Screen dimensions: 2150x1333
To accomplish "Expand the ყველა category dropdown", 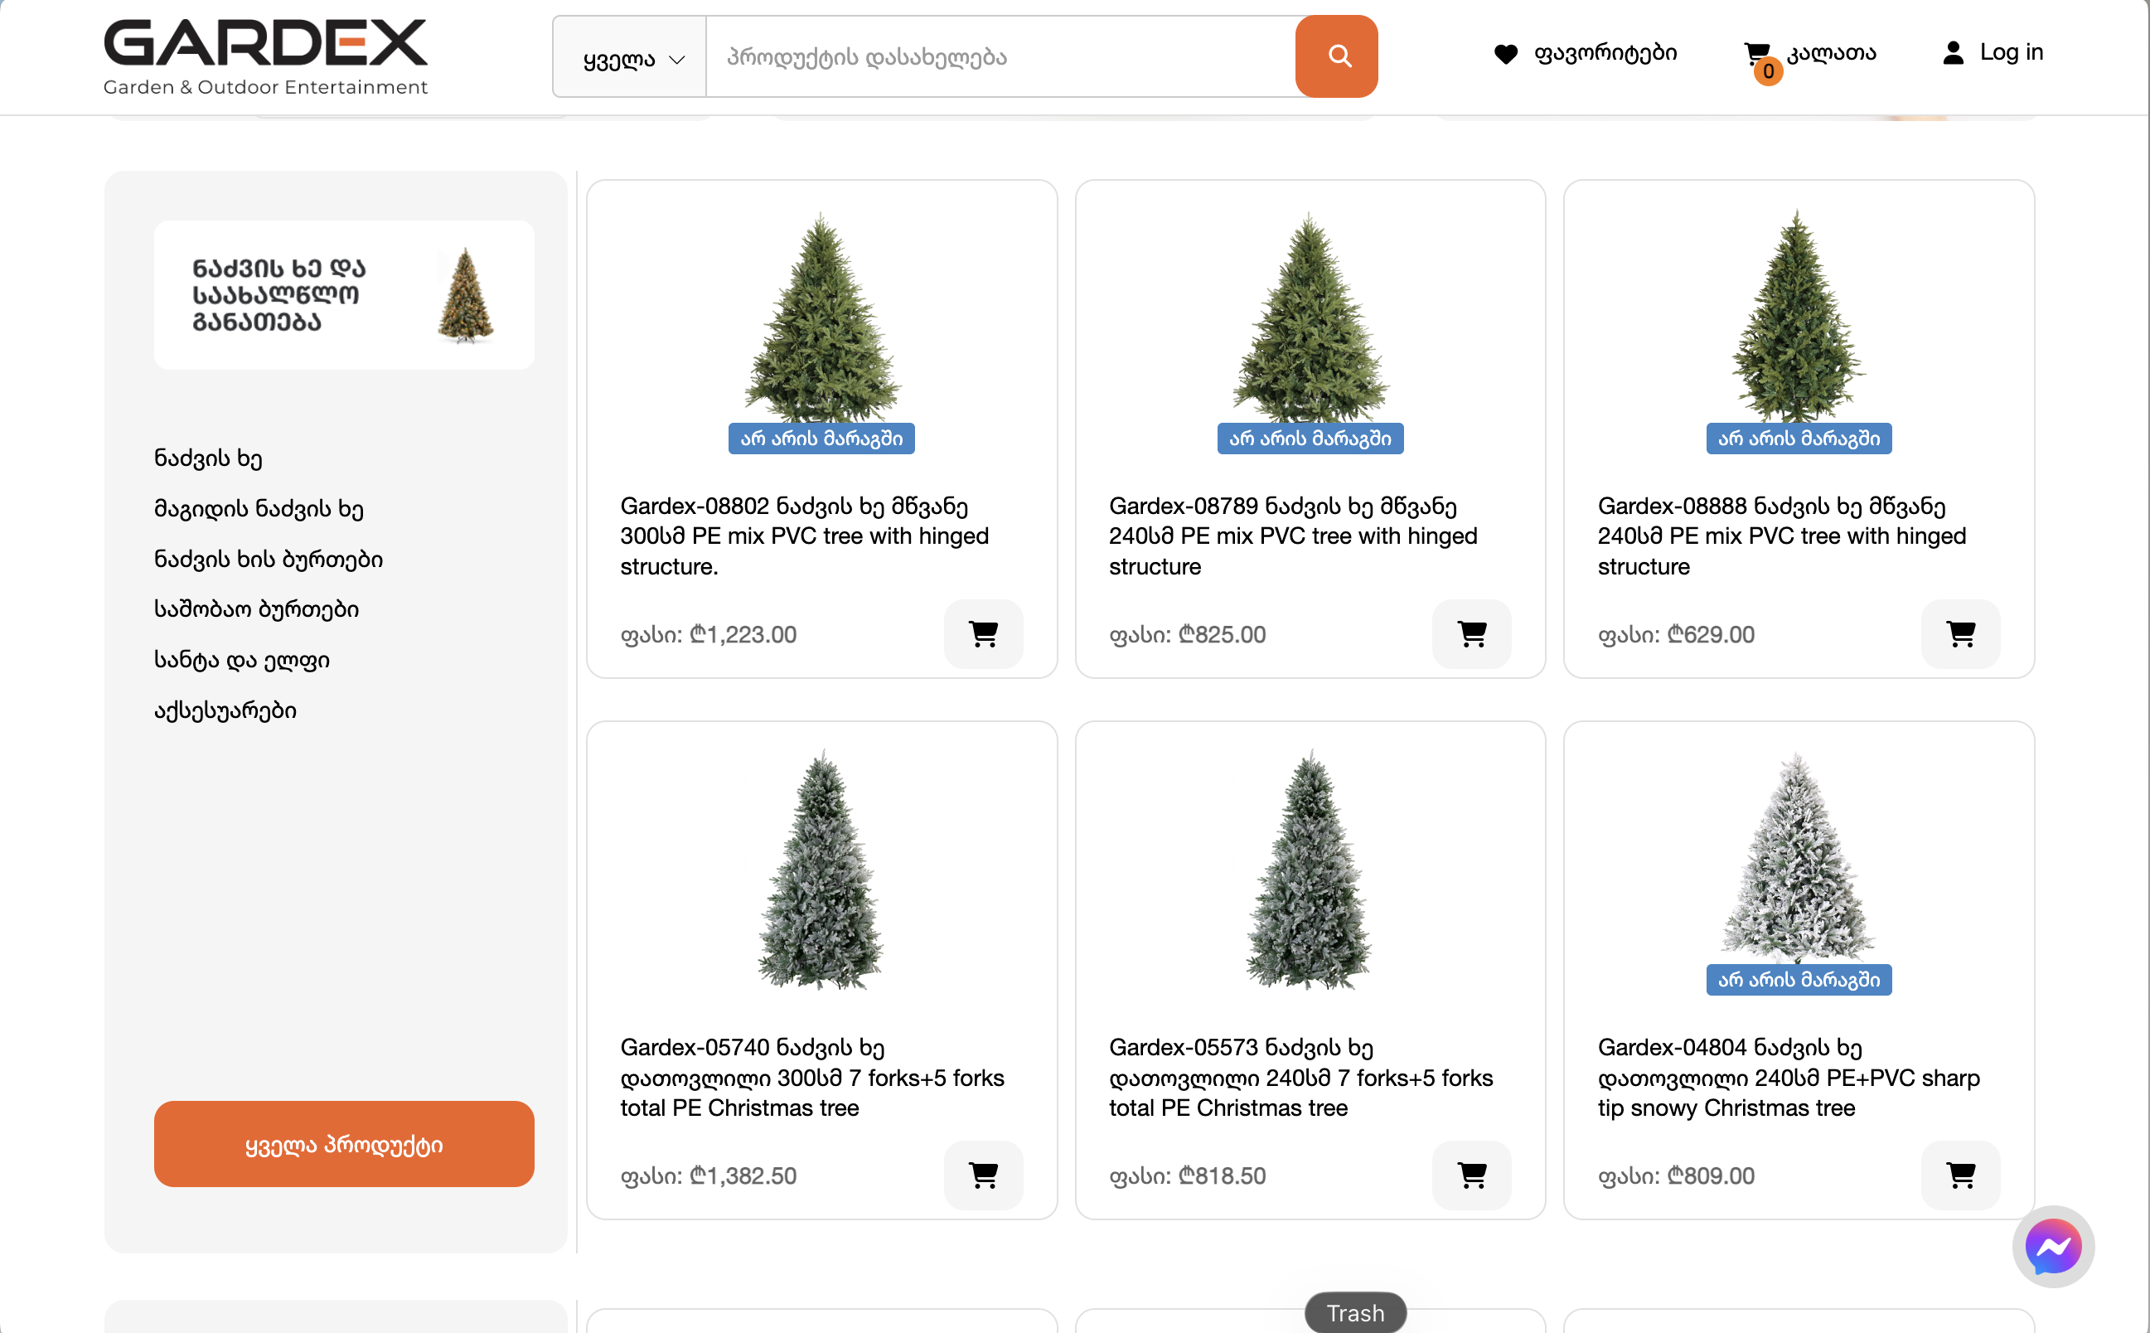I will [629, 57].
